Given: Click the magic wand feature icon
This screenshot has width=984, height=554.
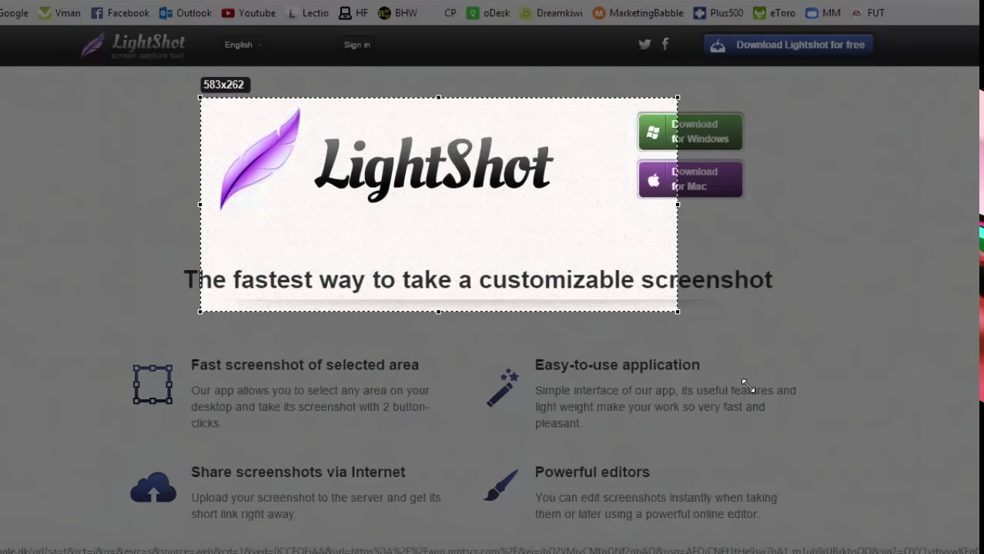Looking at the screenshot, I should click(503, 387).
